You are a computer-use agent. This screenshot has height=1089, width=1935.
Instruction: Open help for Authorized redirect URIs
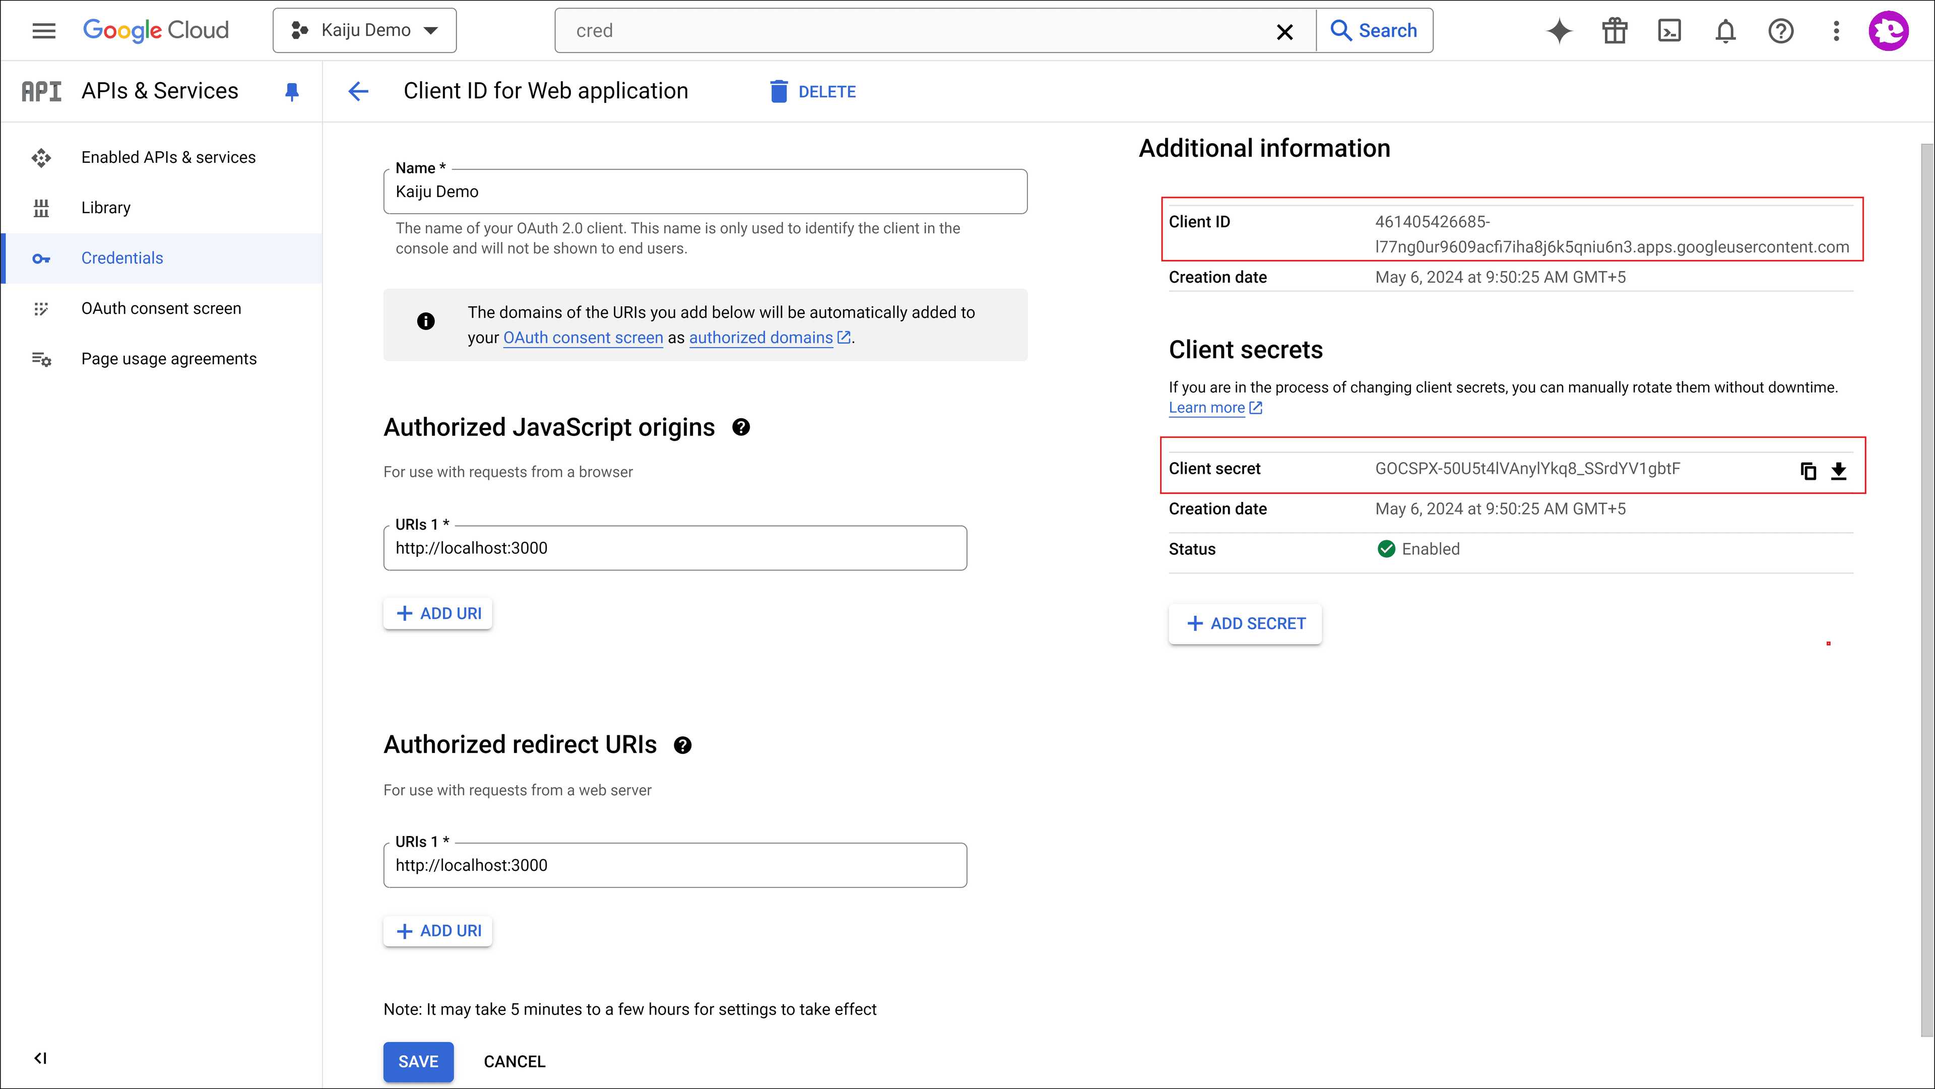click(x=682, y=745)
